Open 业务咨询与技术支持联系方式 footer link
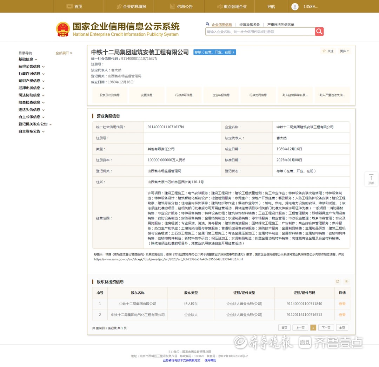379x367 pixels. [181, 360]
